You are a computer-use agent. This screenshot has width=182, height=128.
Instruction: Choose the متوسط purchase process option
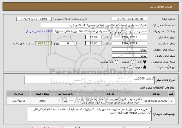[x=130, y=67]
